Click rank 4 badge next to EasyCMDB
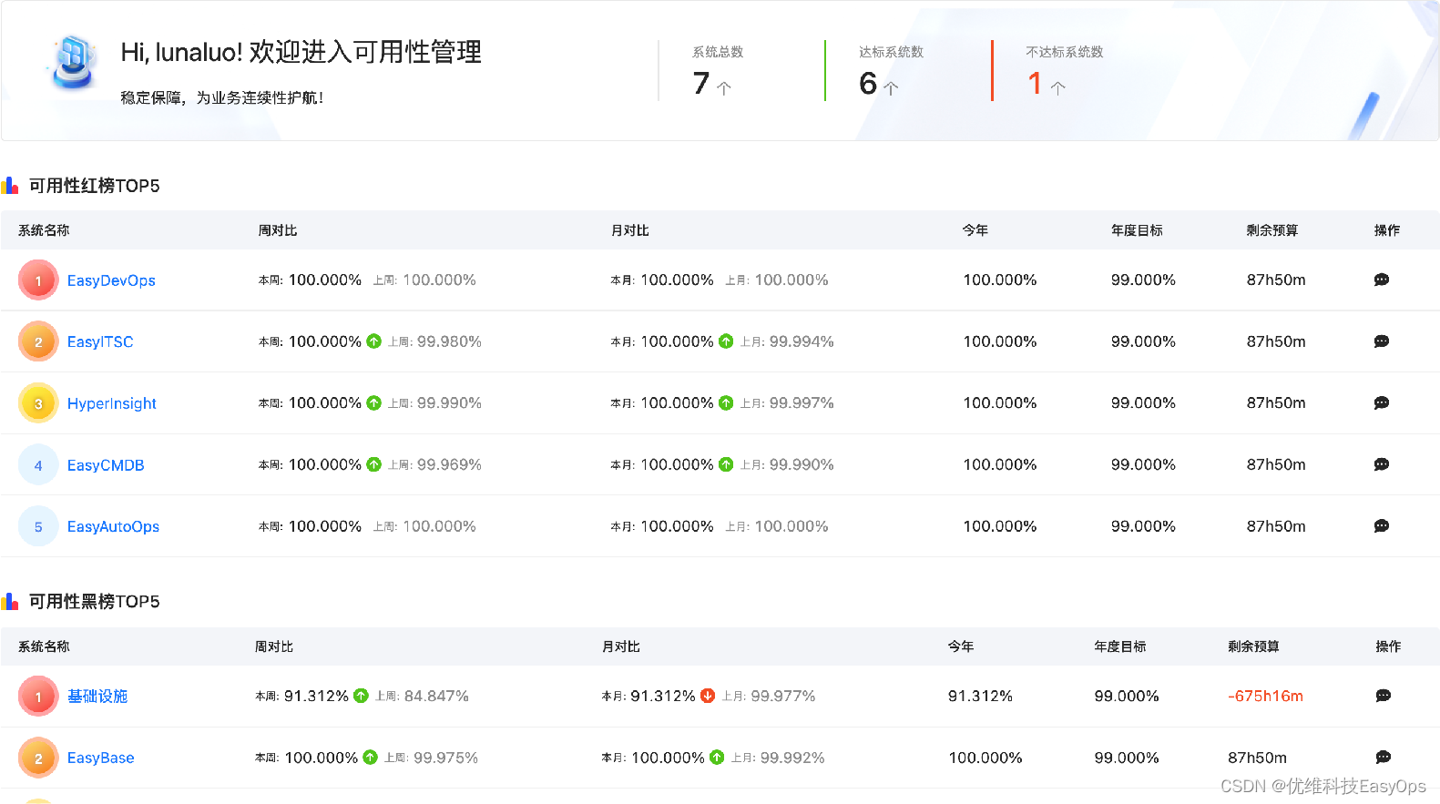Screen dimensions: 1440x804 (38, 465)
